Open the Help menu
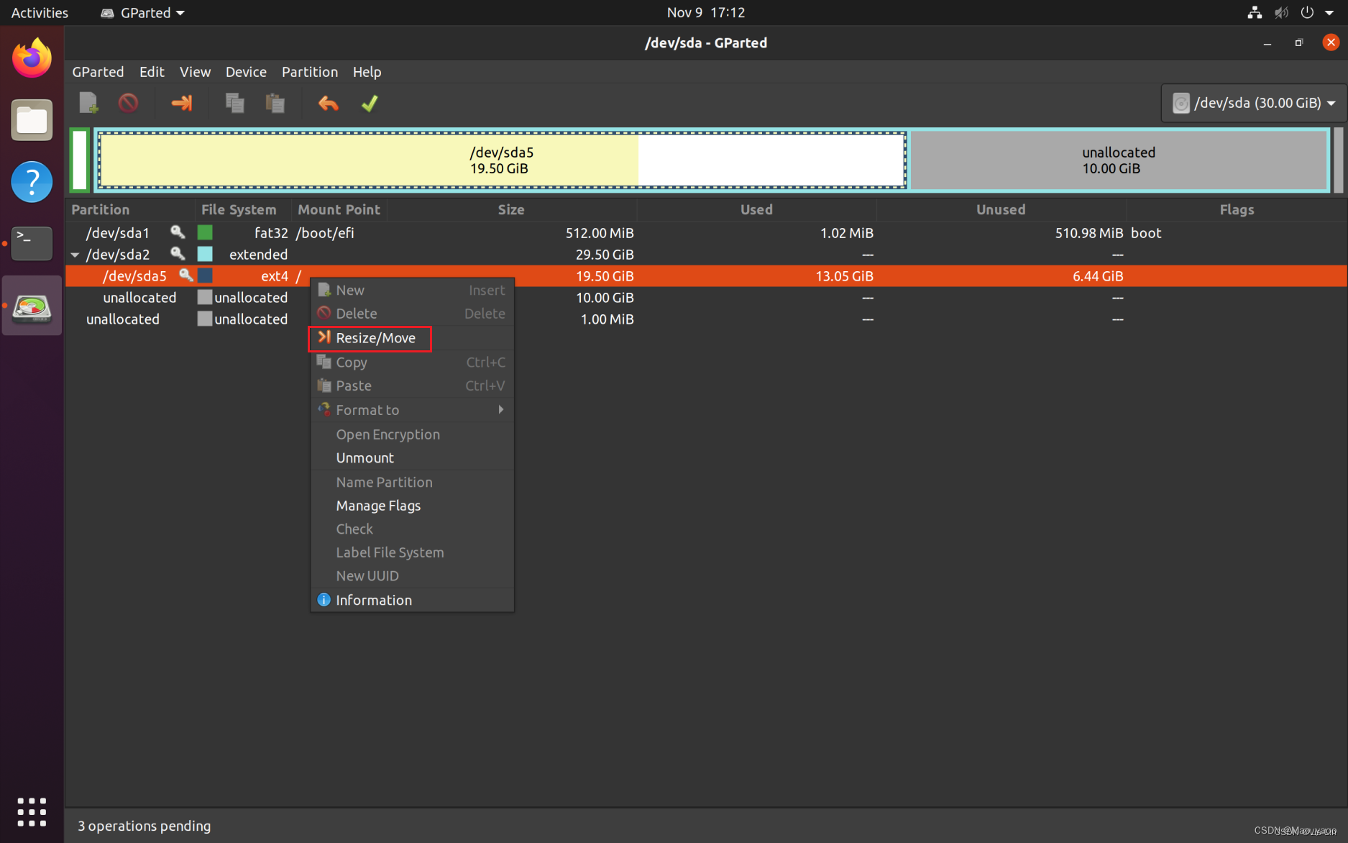 point(367,72)
